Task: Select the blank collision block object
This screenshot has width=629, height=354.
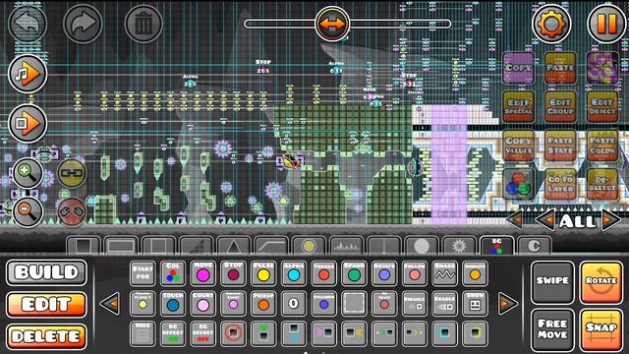Action: pos(354,303)
